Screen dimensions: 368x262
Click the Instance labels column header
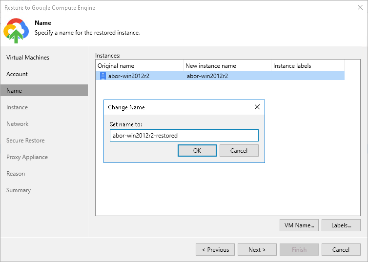tap(307, 66)
